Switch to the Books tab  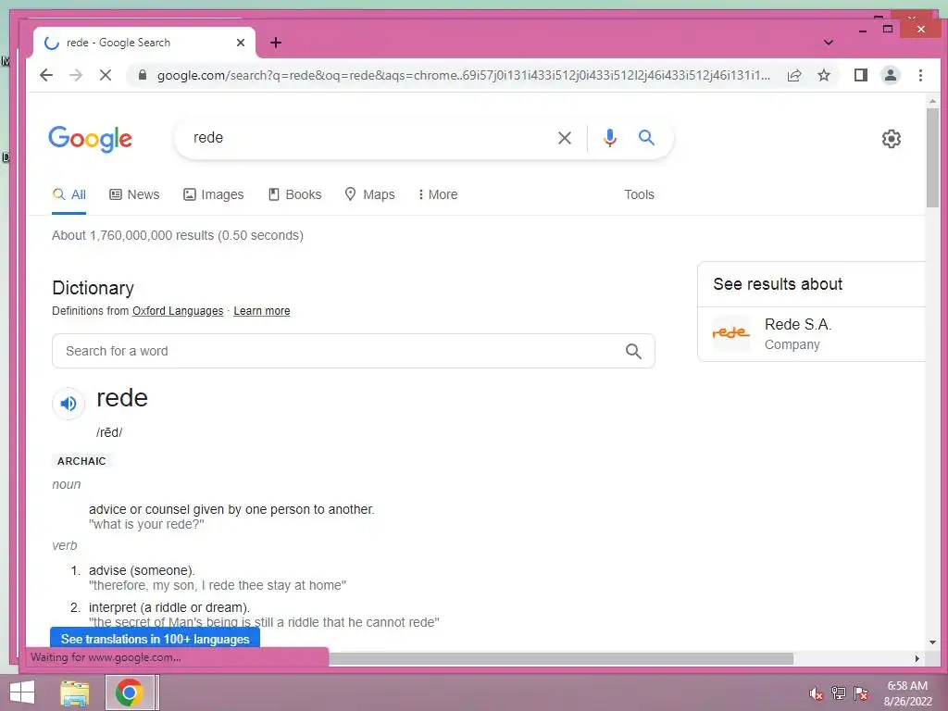coord(294,194)
